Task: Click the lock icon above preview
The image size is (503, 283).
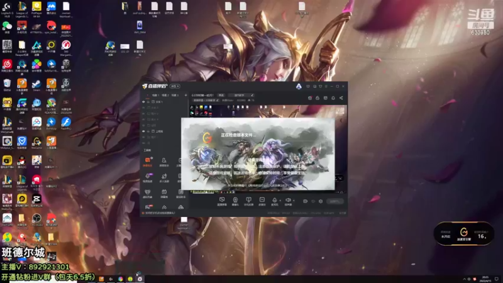Action: click(318, 98)
